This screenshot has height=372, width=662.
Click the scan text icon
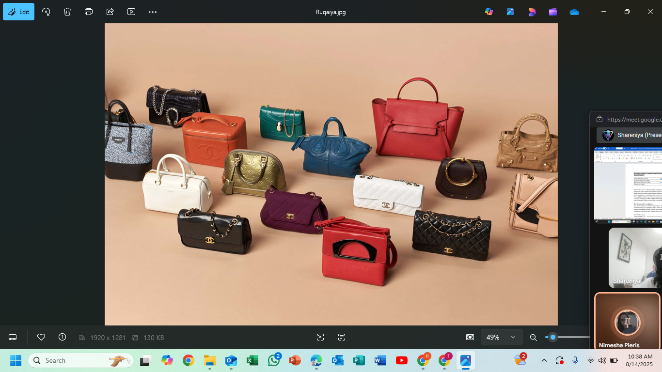tap(342, 337)
